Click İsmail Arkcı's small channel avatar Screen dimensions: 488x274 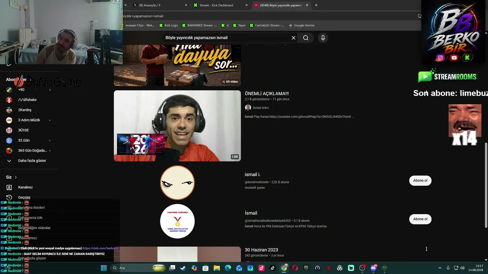[x=248, y=108]
